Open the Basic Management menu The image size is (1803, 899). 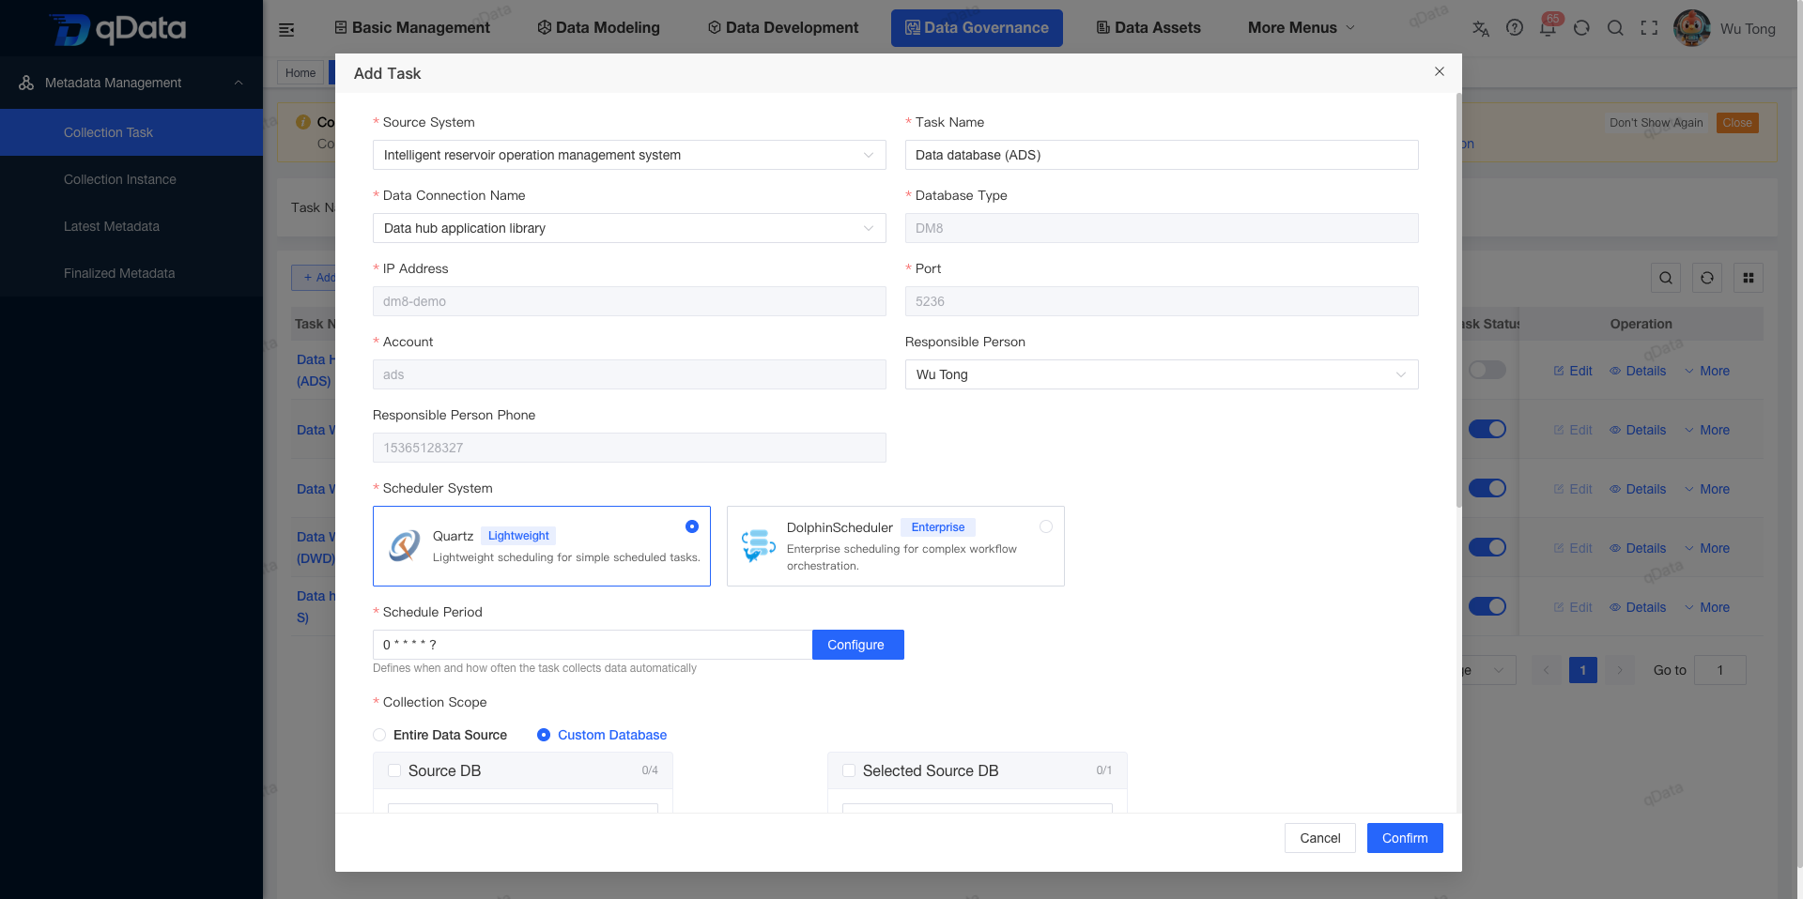click(412, 28)
